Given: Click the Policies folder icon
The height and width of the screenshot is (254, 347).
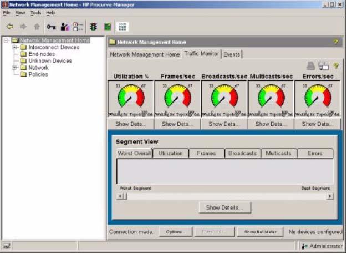Looking at the screenshot, I should pos(23,74).
